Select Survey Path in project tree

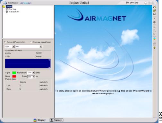[x=14, y=12]
